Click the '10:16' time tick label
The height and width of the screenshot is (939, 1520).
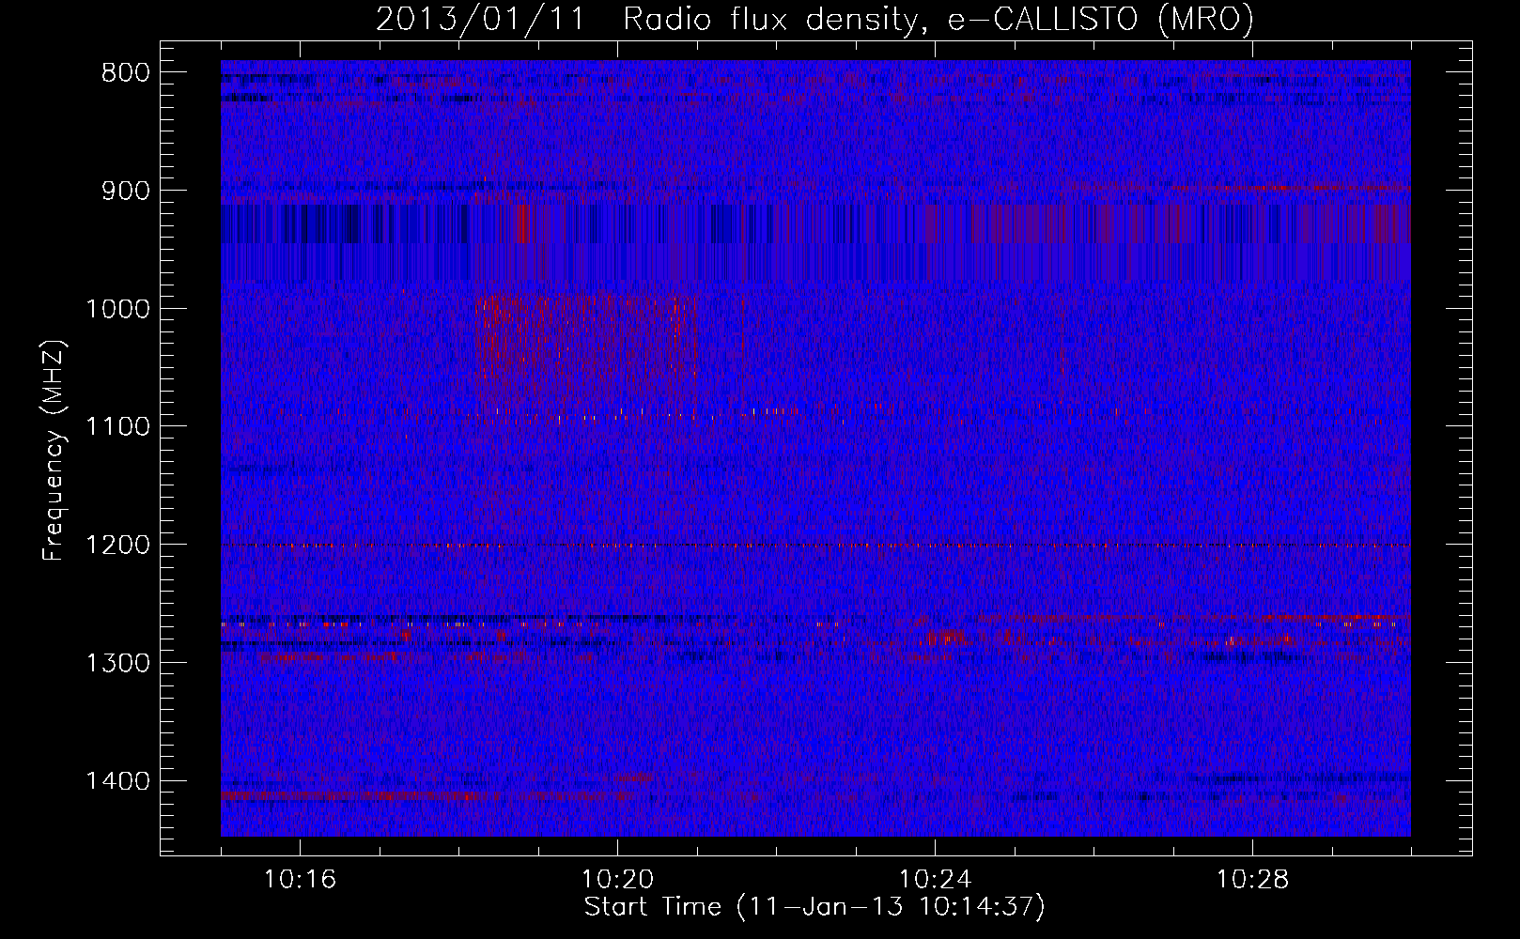point(300,880)
